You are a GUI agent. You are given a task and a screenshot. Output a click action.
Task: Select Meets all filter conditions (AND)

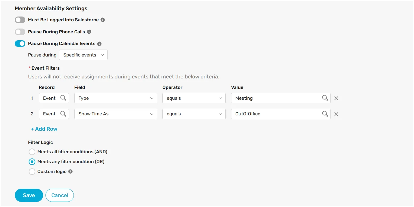[x=32, y=152]
